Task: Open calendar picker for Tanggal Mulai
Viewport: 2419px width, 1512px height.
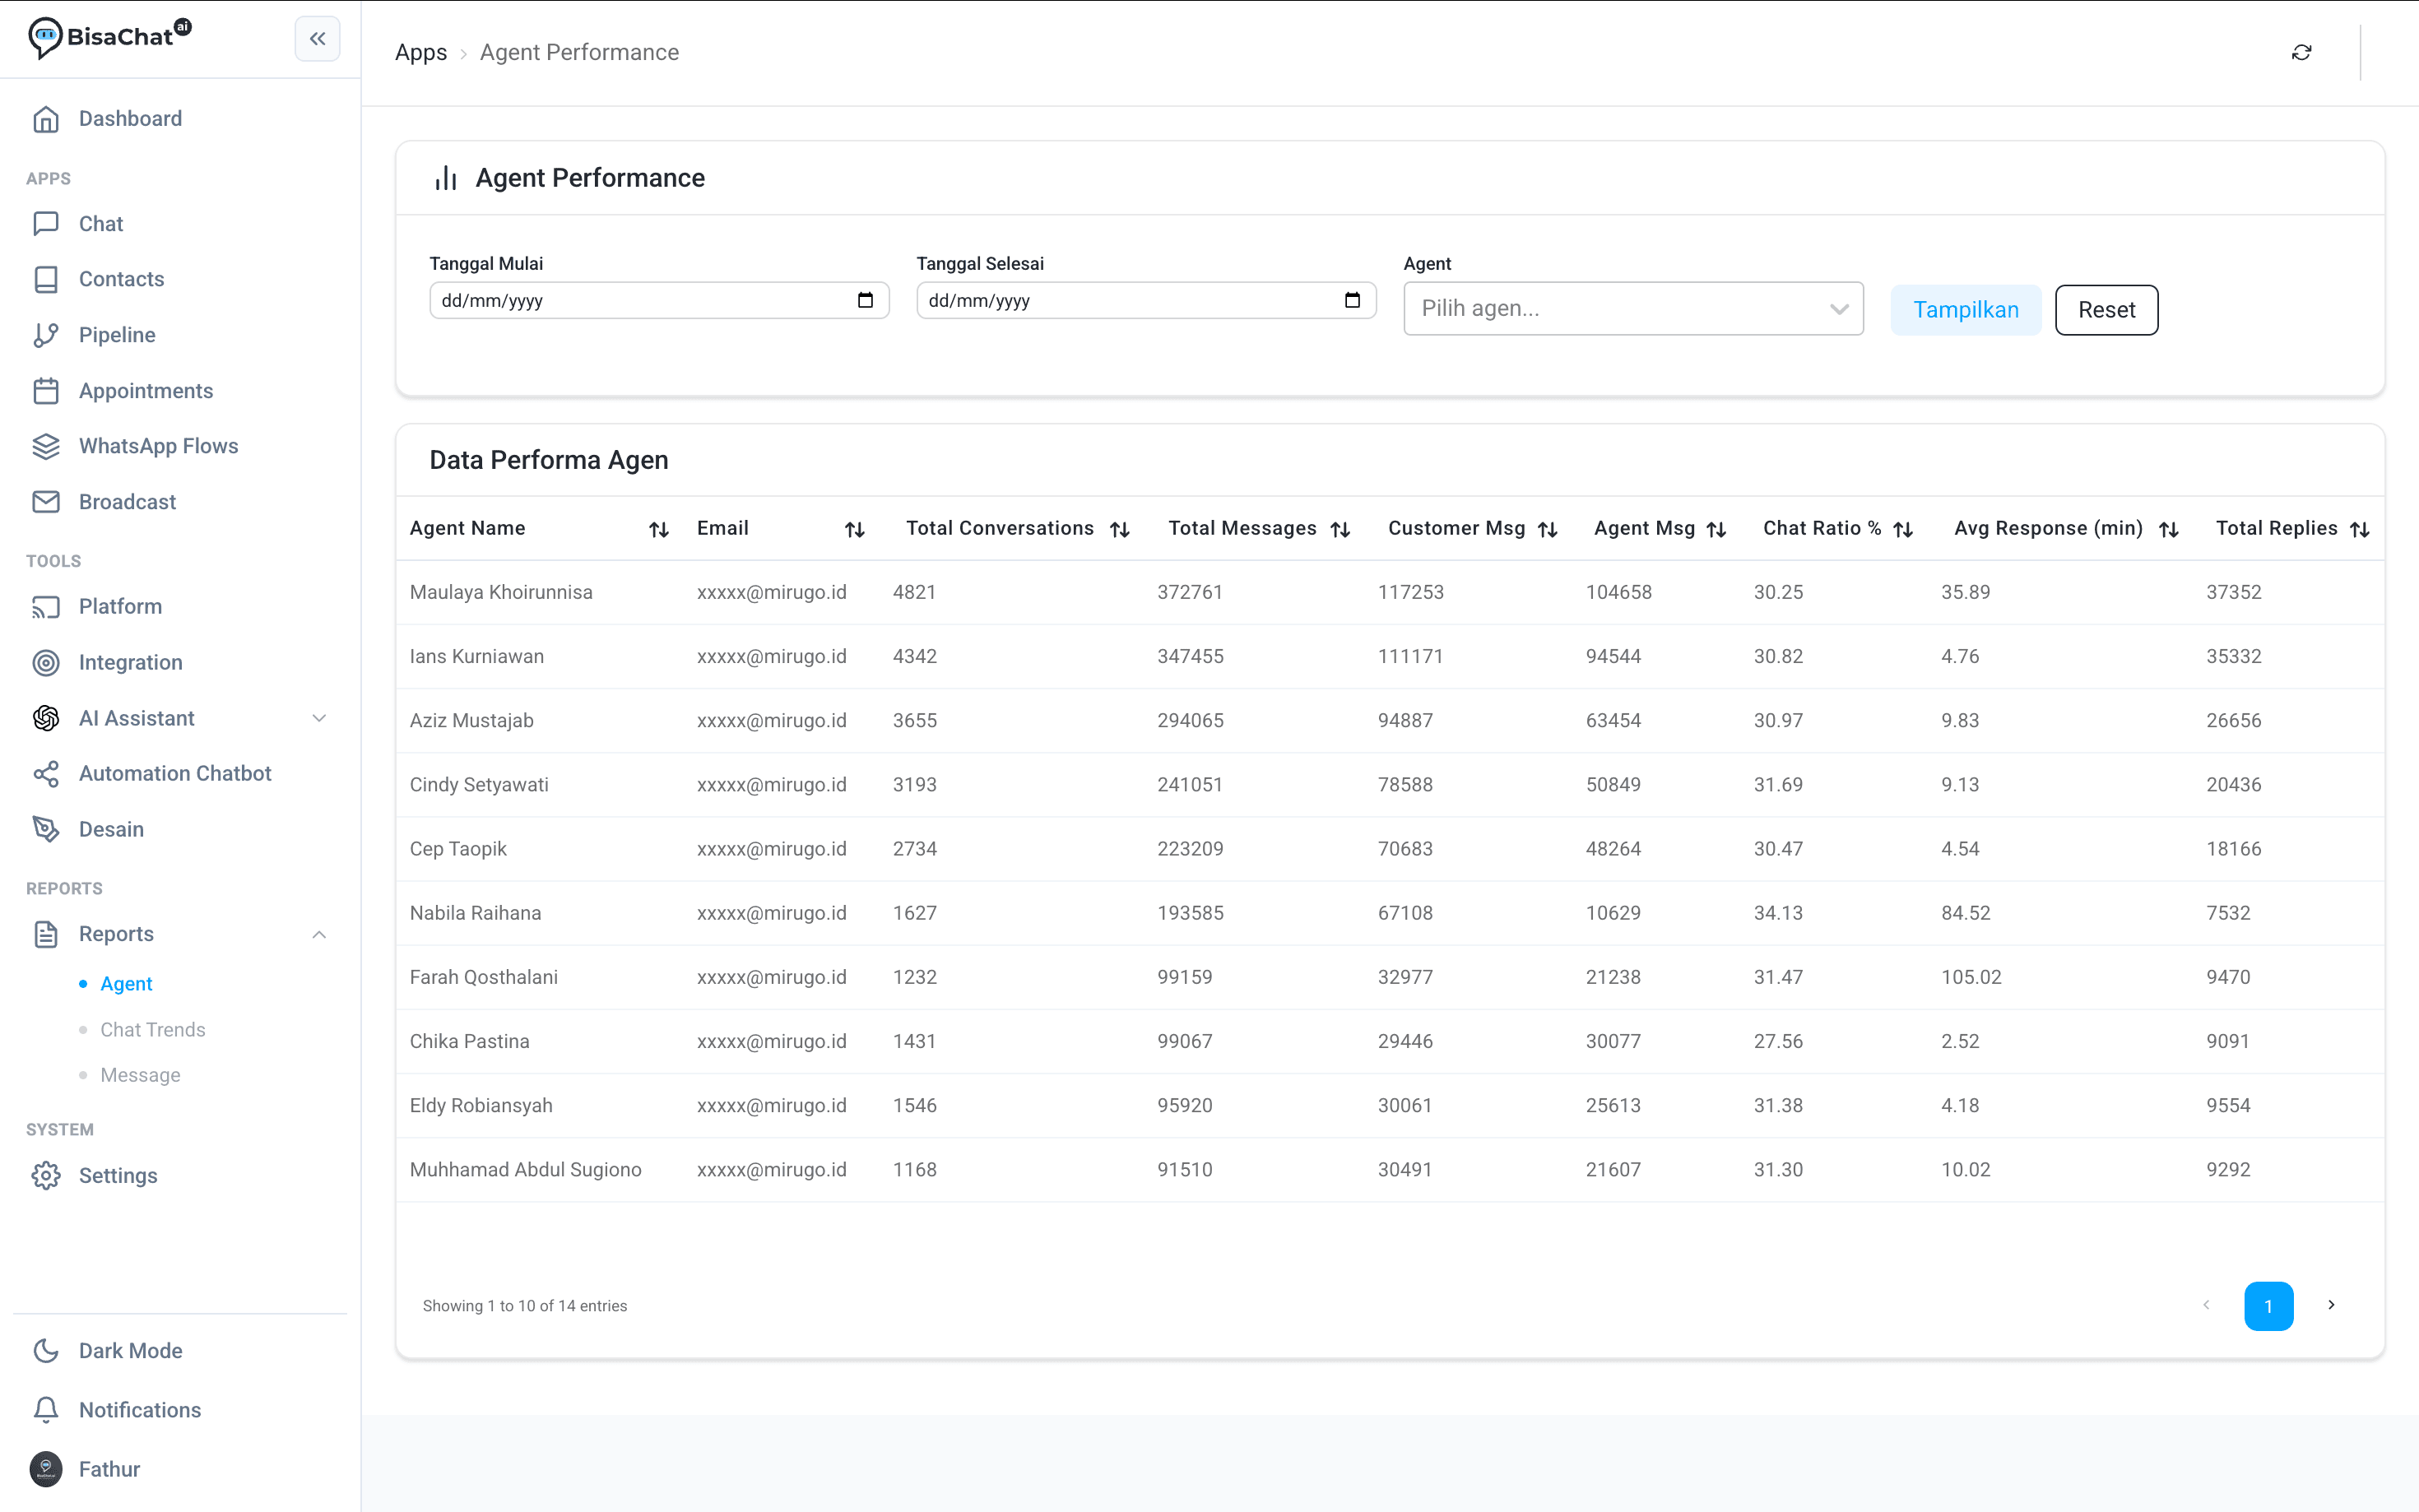Action: 865,300
